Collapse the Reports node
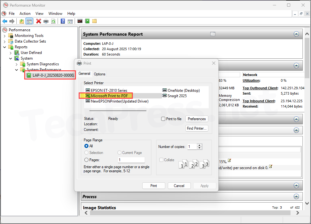This screenshot has height=224, width=311. point(4,47)
